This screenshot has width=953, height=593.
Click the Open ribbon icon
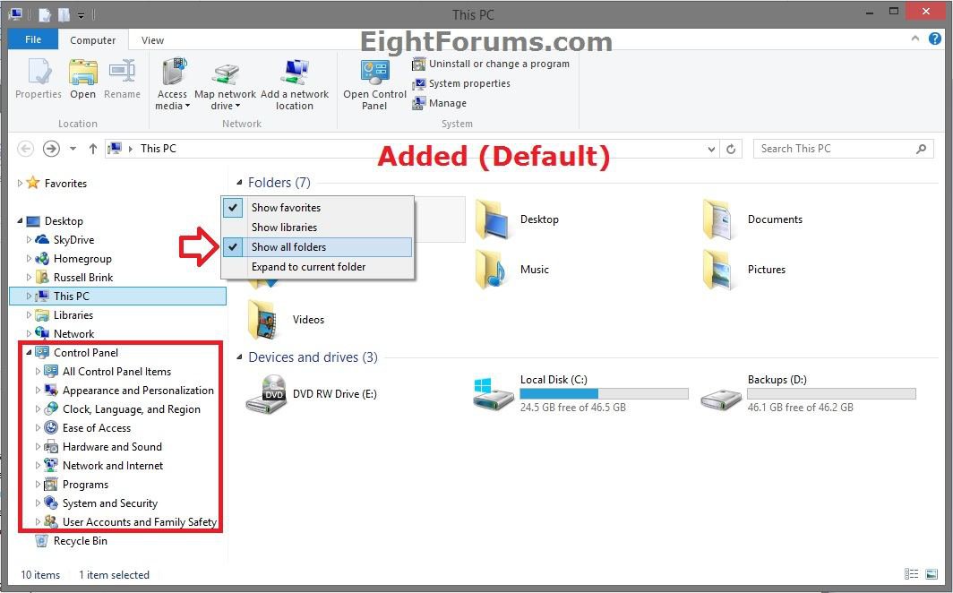pyautogui.click(x=82, y=79)
